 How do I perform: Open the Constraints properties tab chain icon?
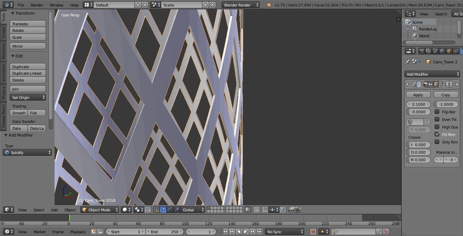tap(456, 51)
